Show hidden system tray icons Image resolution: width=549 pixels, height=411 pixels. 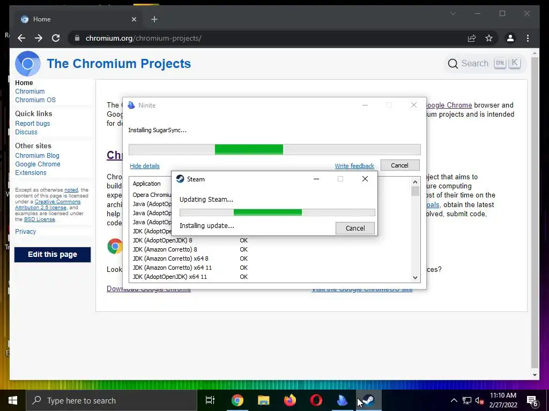tap(454, 400)
